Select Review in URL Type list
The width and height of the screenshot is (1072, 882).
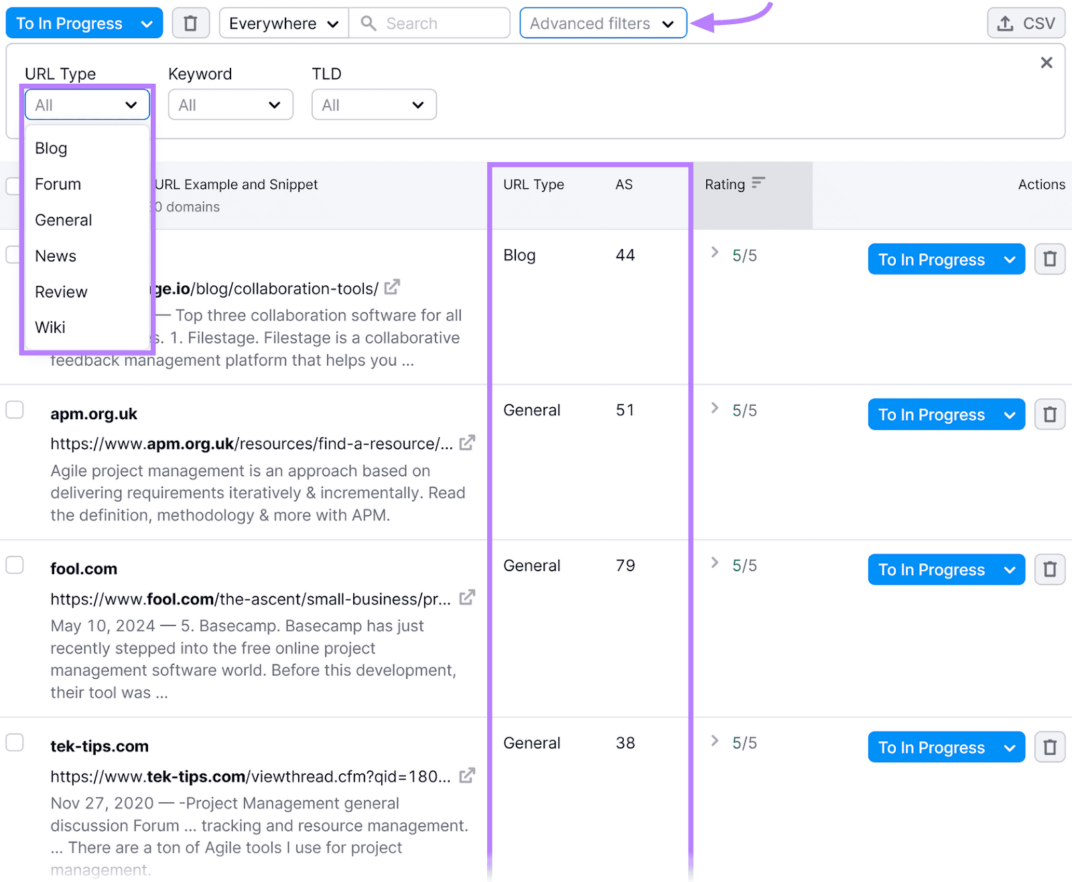point(87,292)
